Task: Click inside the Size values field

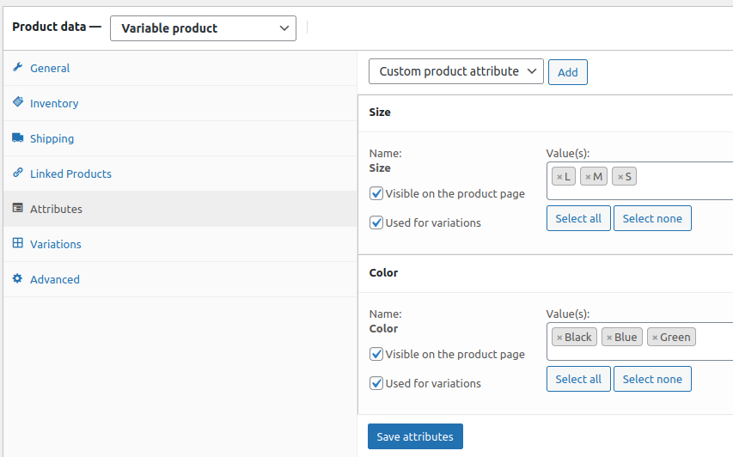Action: (682, 181)
